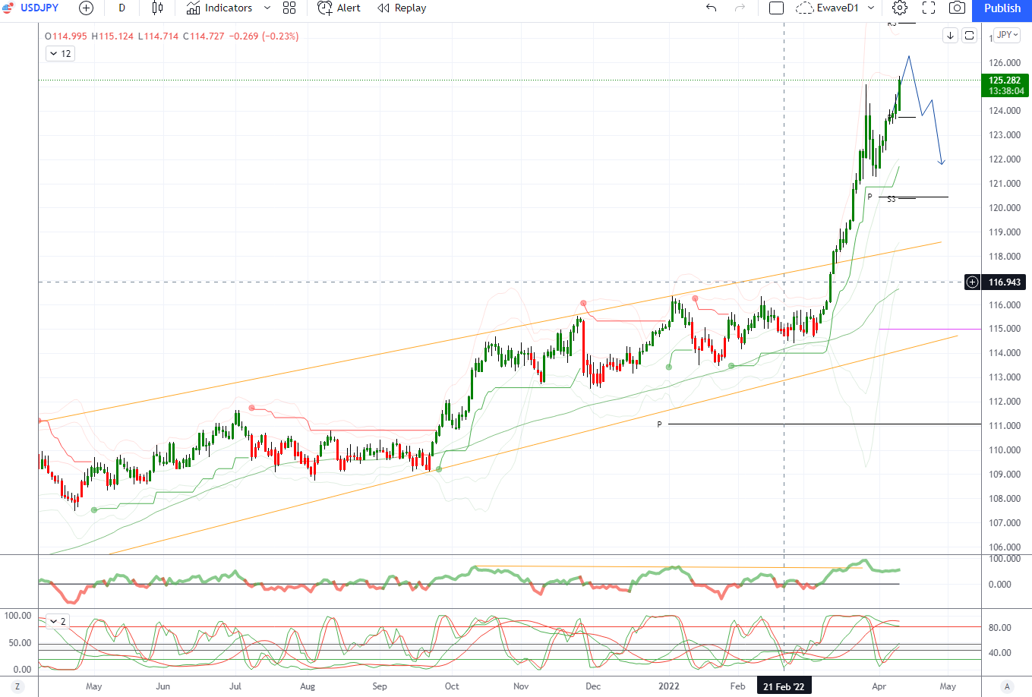Viewport: 1032px width, 697px height.
Task: Expand the EwaveD1 layout dropdown arrow
Action: pyautogui.click(x=871, y=8)
